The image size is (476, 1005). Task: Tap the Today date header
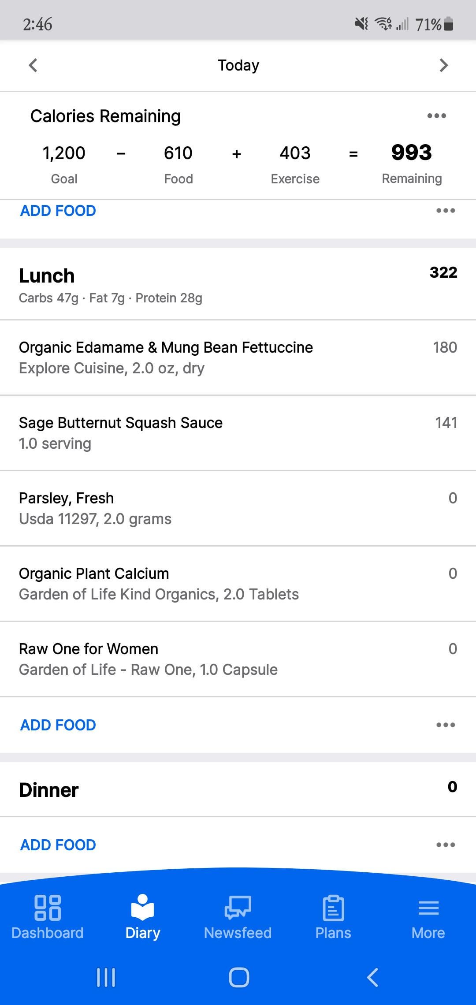point(238,65)
